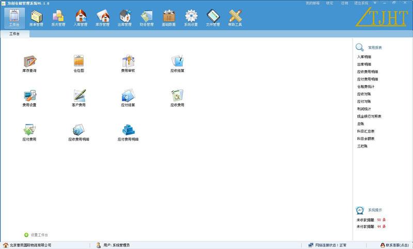
Task: Click the 未付款提醒 44 条 notice
Action: click(371, 226)
